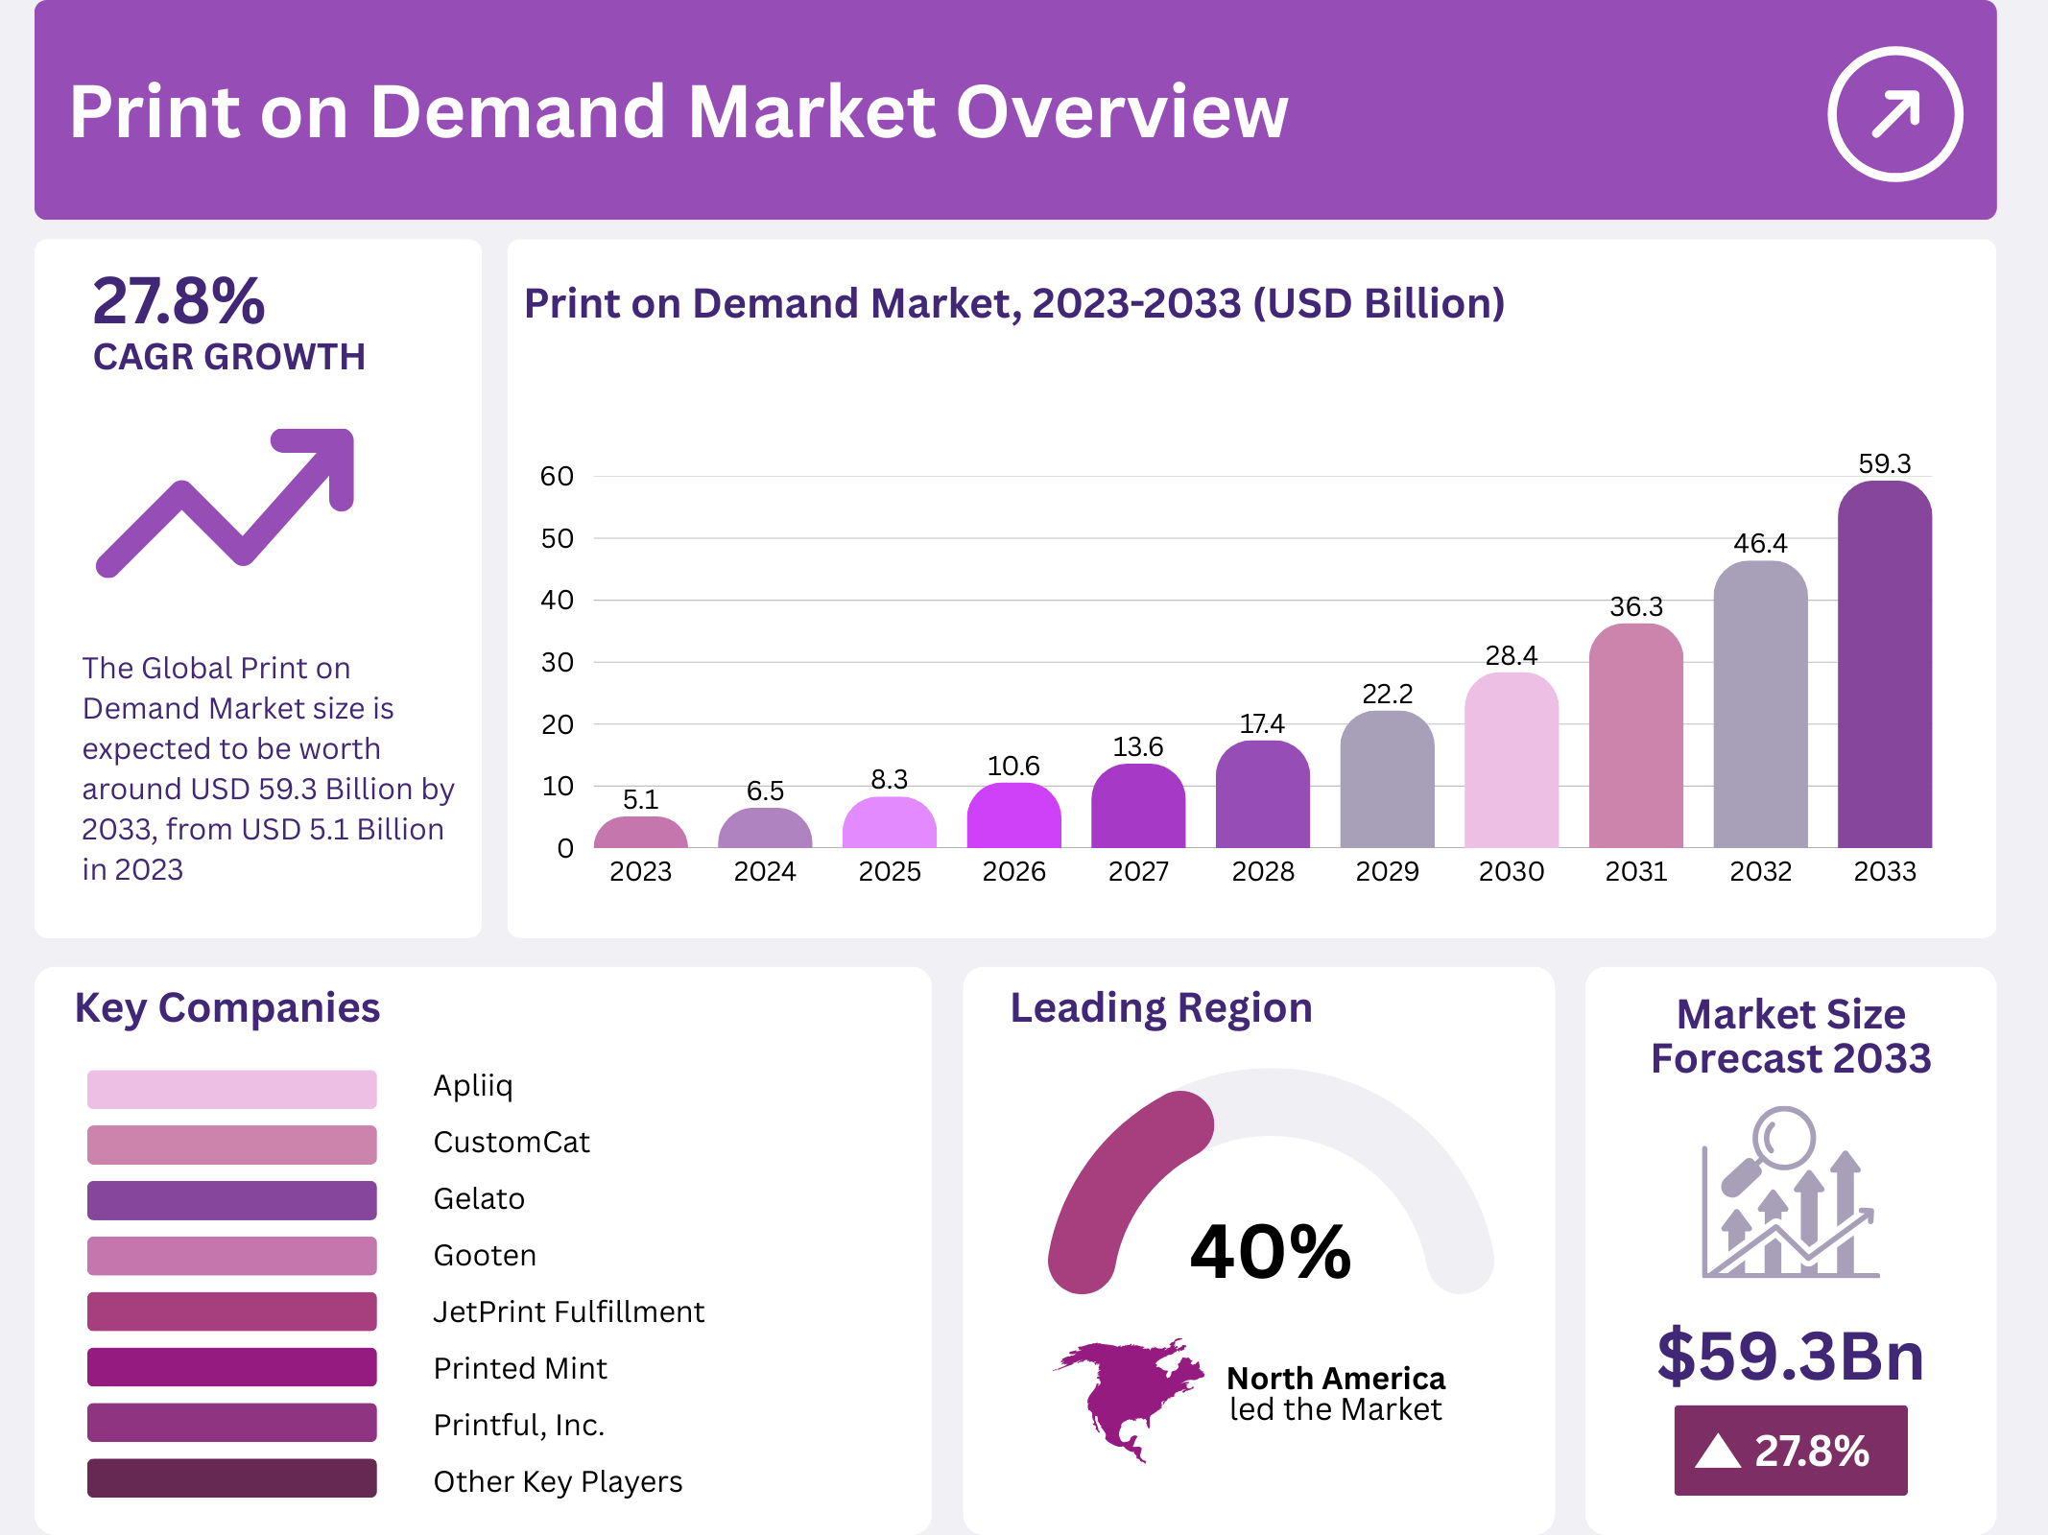Click the circled arrow icon in header
The height and width of the screenshot is (1535, 2048).
[x=1894, y=113]
